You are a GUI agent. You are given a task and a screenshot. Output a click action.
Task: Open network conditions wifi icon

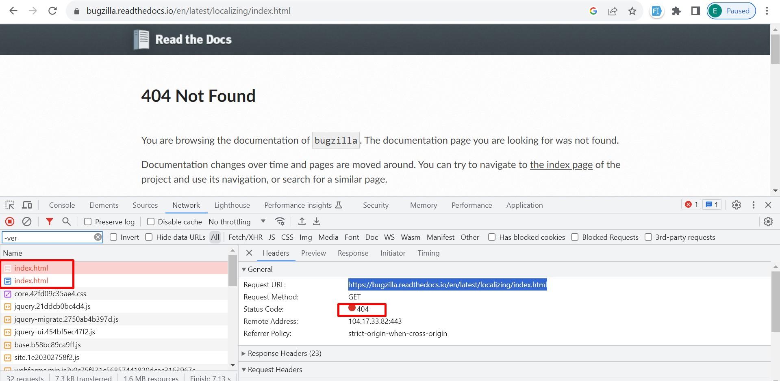[x=280, y=222]
